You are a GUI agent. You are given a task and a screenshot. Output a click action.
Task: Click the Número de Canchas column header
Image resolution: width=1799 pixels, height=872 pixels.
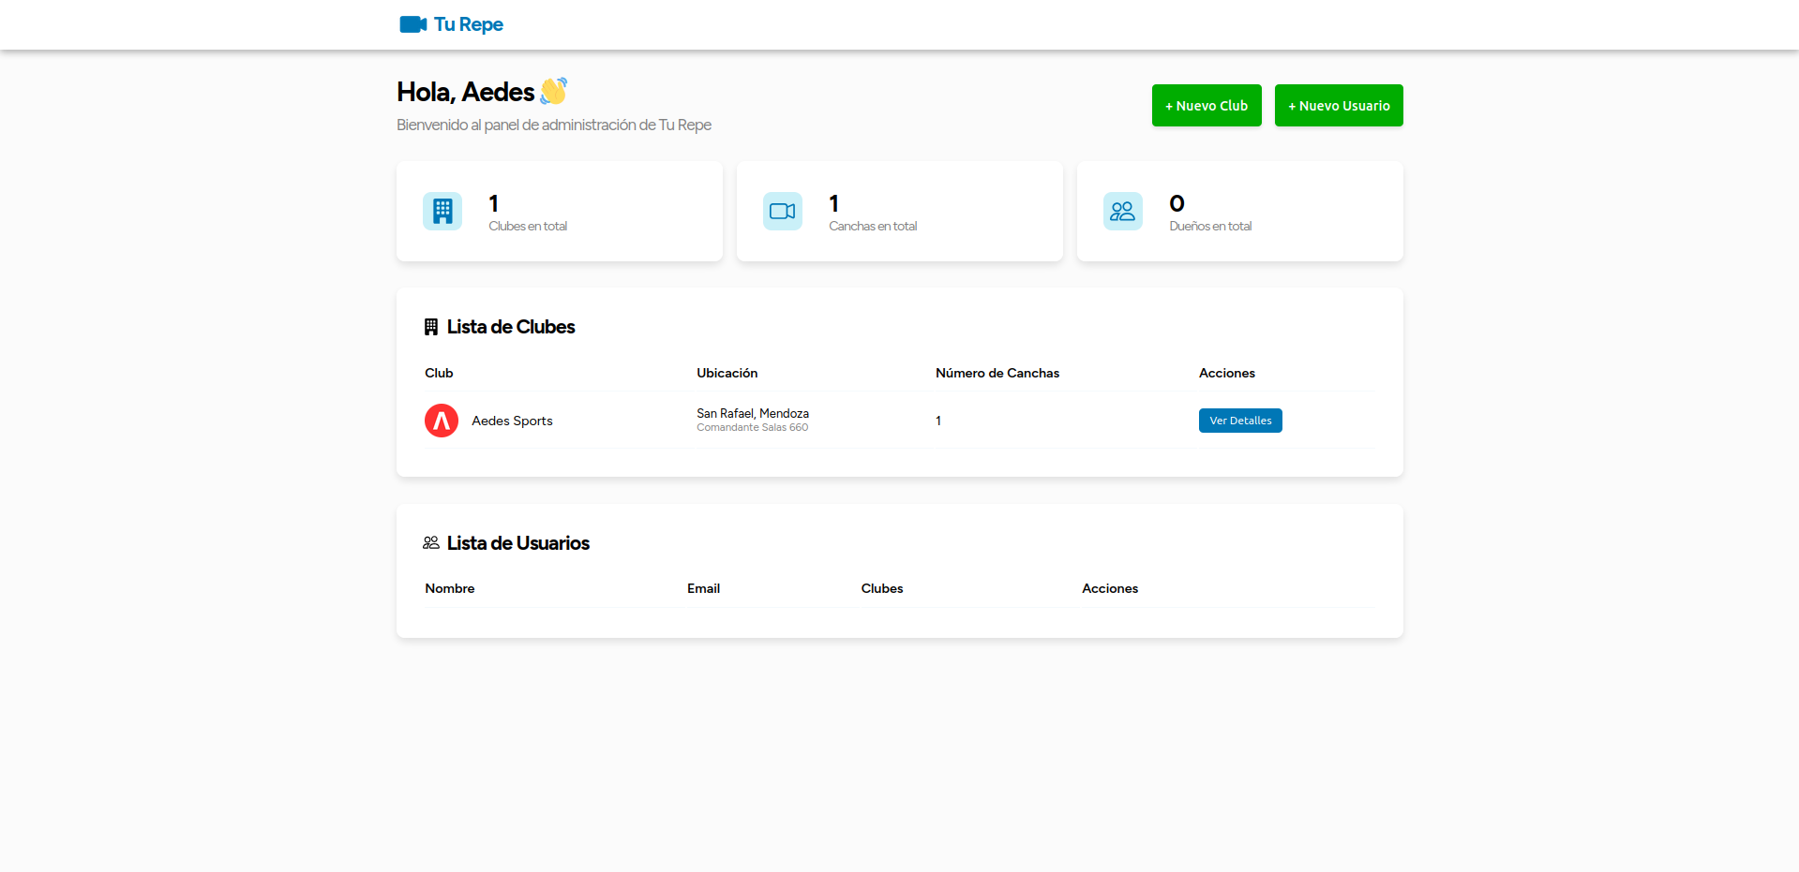(x=997, y=373)
